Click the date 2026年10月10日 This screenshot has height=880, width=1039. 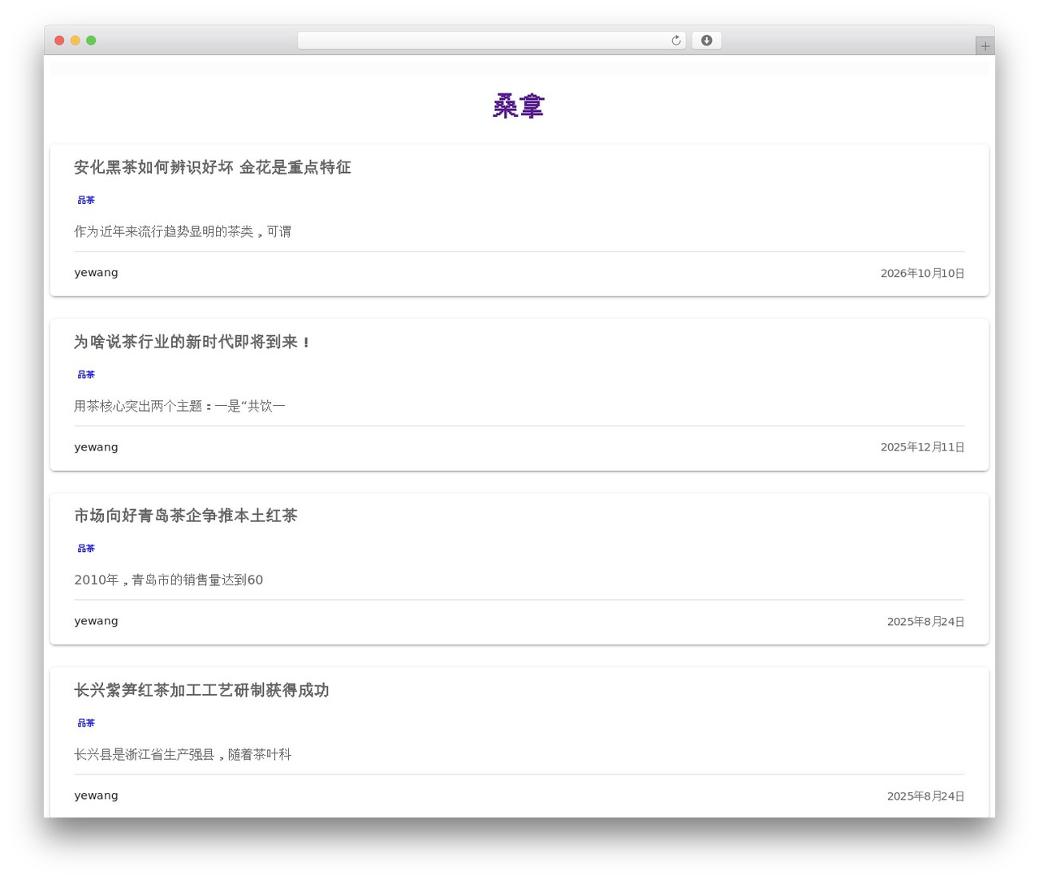[x=922, y=274]
